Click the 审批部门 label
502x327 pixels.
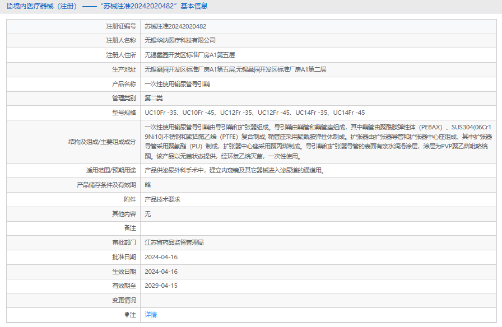pyautogui.click(x=124, y=242)
